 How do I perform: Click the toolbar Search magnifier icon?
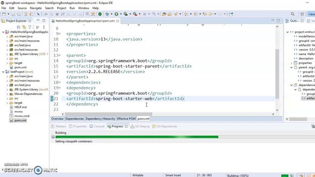coord(292,14)
